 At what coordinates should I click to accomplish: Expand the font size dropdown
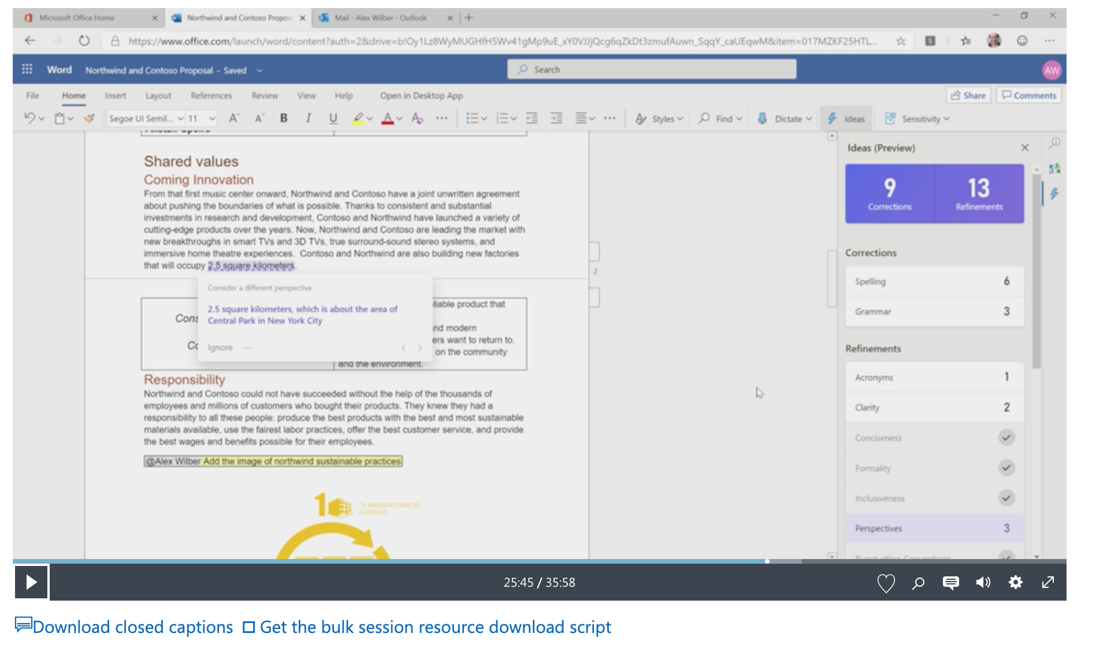(x=212, y=118)
